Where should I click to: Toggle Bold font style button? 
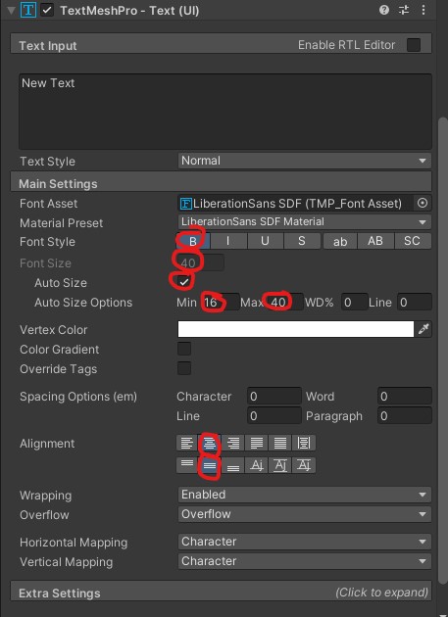193,241
